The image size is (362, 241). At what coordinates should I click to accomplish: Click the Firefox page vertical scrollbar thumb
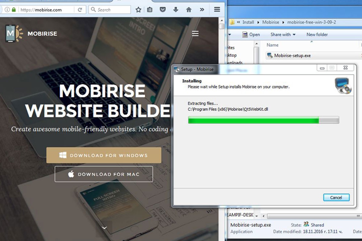pos(222,27)
